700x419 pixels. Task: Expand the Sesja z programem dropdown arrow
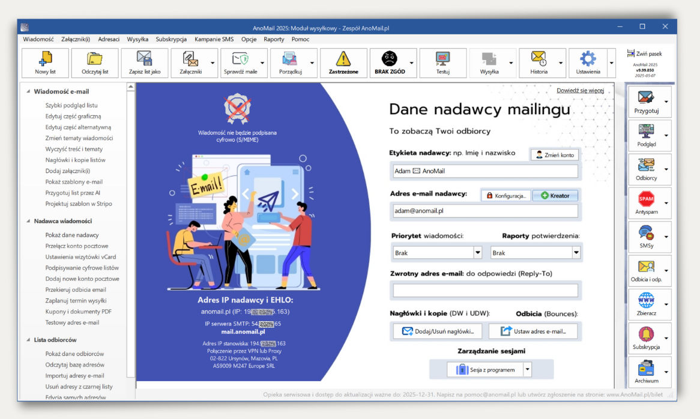(527, 369)
